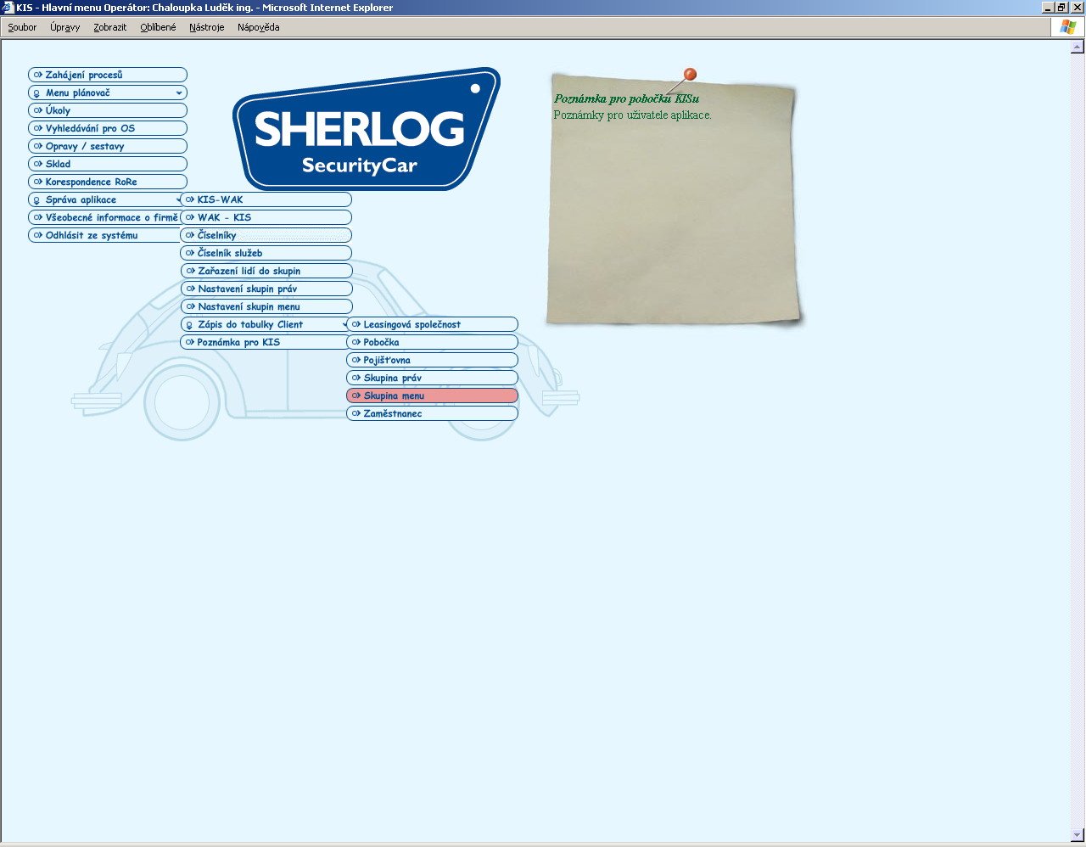
Task: Open the Nápověda menu
Action: 259,27
